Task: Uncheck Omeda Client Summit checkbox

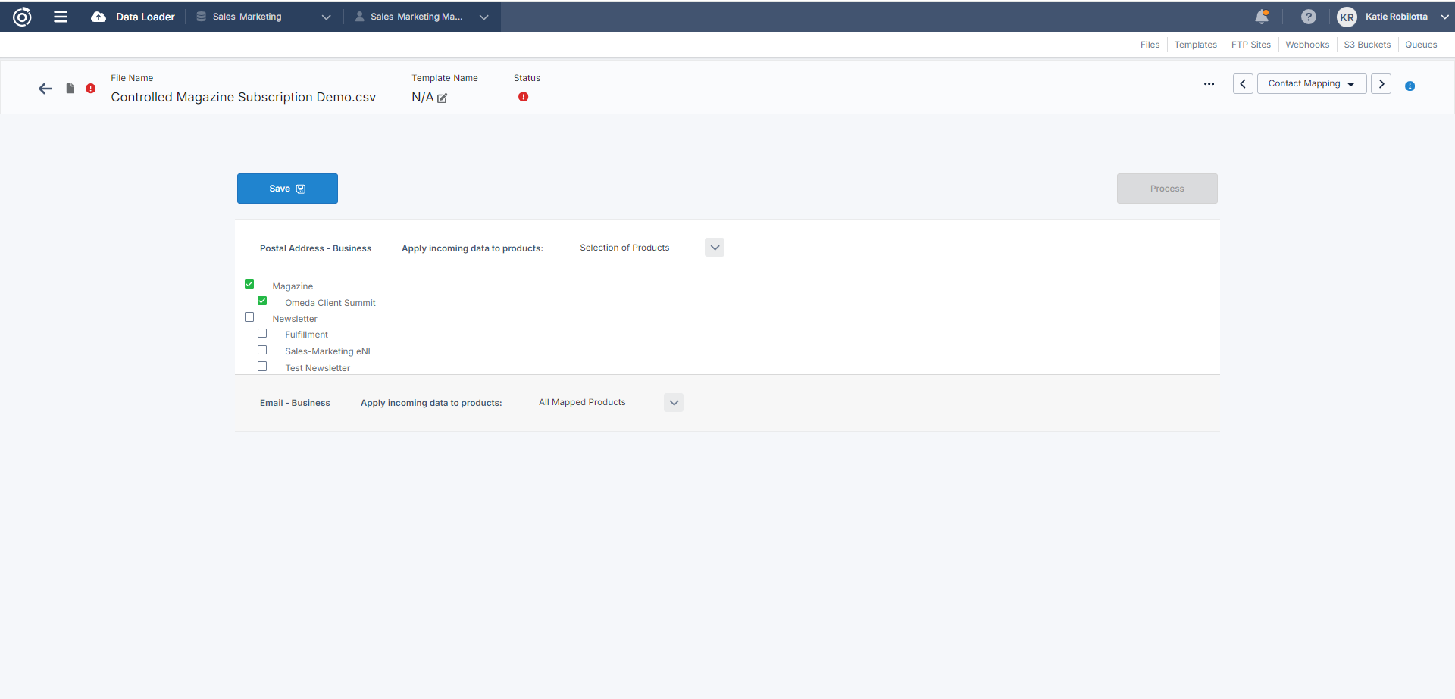Action: pos(262,301)
